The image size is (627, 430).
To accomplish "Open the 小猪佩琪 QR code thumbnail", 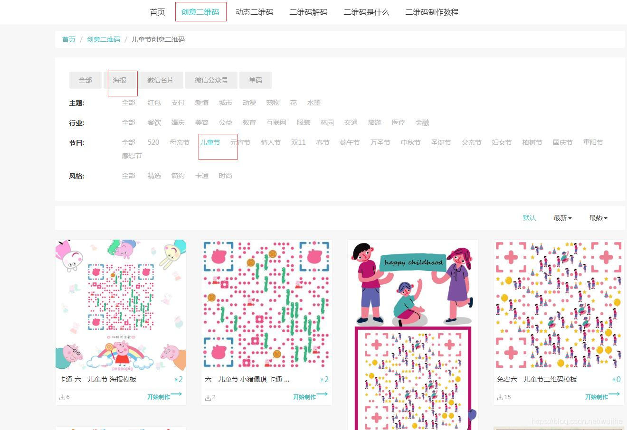I will point(266,305).
